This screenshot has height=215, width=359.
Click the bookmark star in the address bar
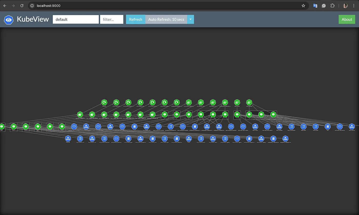click(303, 6)
